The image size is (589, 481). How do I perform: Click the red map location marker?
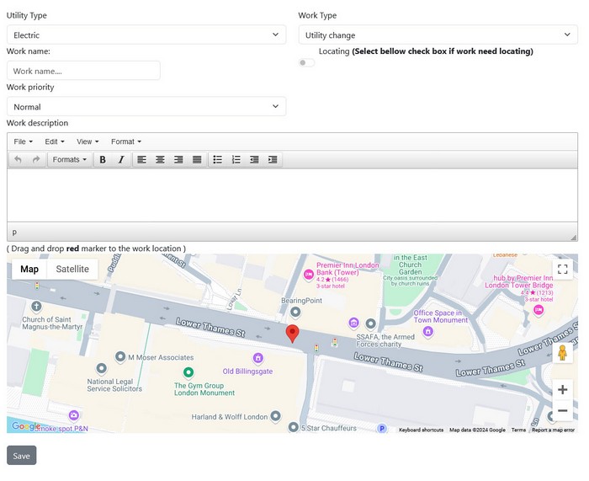coord(292,334)
